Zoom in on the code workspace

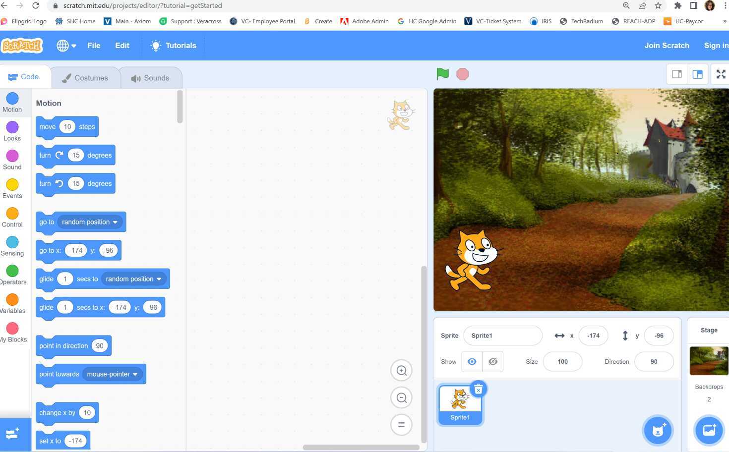pos(402,371)
